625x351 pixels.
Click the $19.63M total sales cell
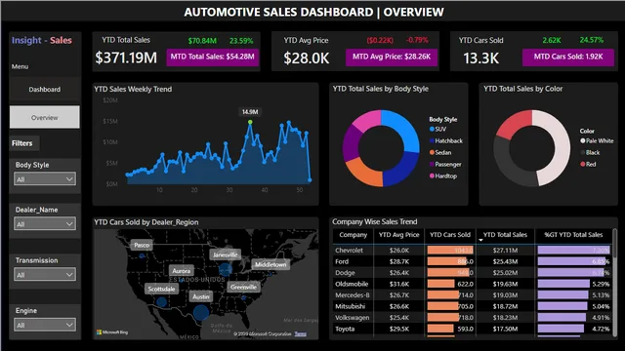(505, 284)
